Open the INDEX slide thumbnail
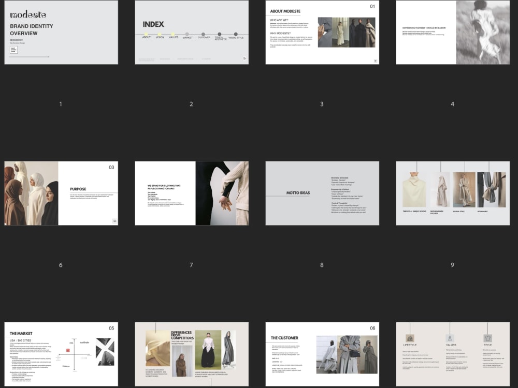The height and width of the screenshot is (388, 518). (192, 32)
